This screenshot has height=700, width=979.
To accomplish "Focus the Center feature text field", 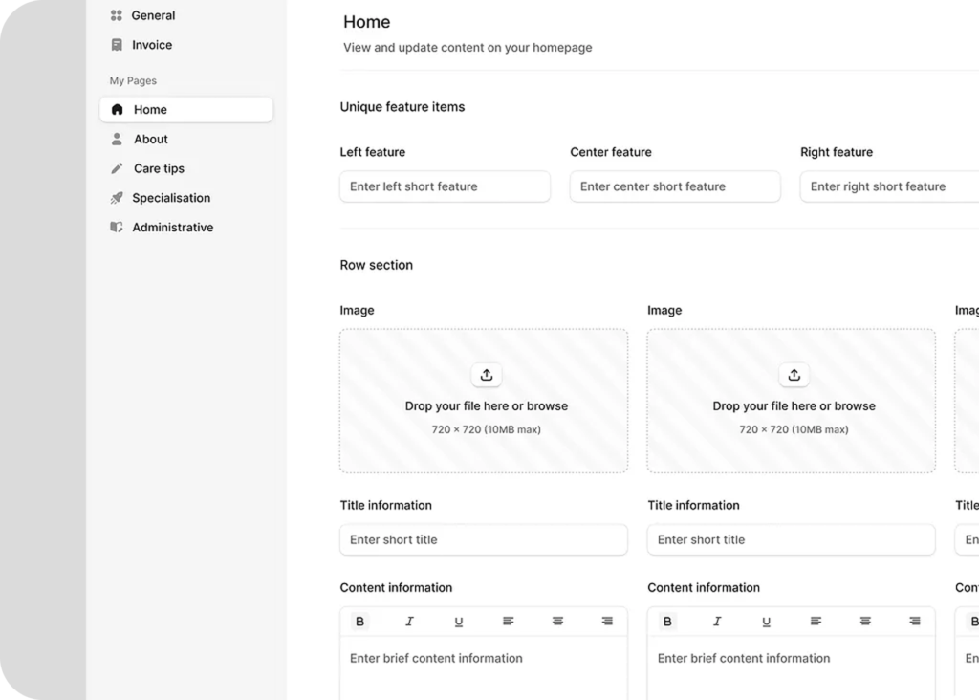I will click(675, 186).
